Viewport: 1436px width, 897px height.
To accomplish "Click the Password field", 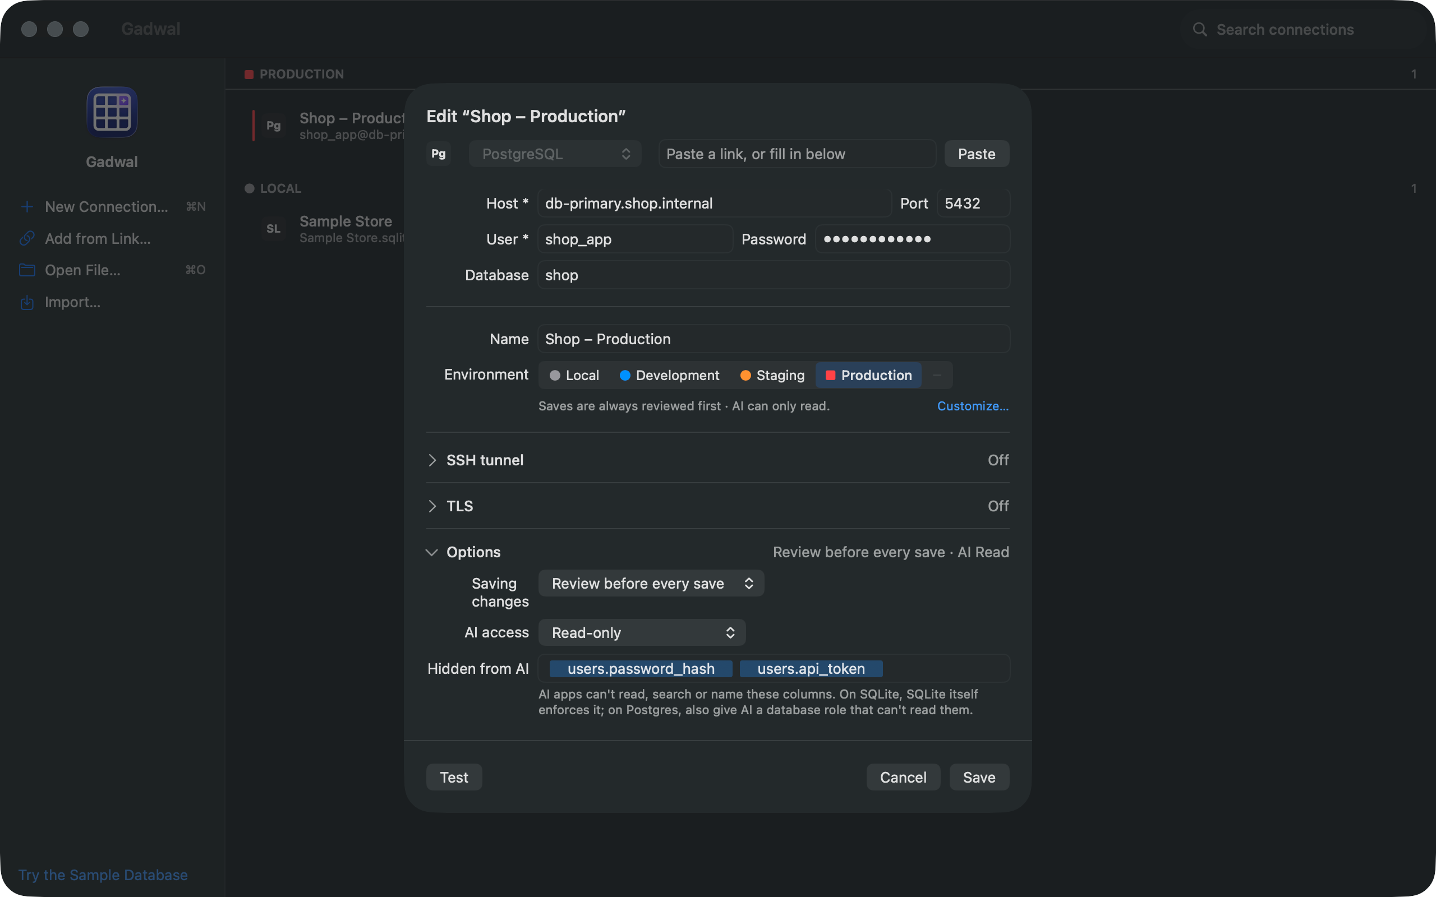I will [x=912, y=239].
